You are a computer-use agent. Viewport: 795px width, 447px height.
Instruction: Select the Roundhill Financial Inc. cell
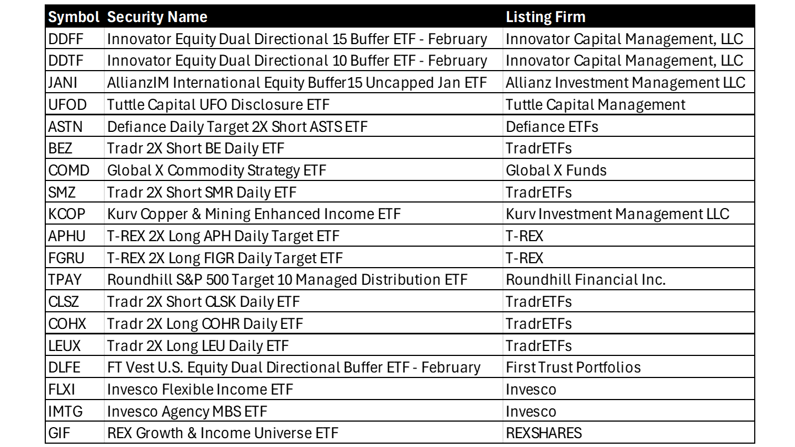[586, 280]
